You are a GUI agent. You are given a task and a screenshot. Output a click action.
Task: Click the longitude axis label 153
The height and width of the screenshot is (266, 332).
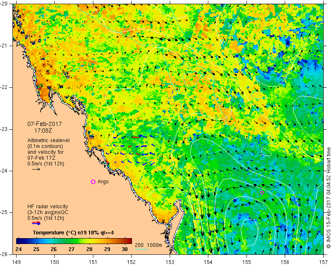tap(170, 262)
